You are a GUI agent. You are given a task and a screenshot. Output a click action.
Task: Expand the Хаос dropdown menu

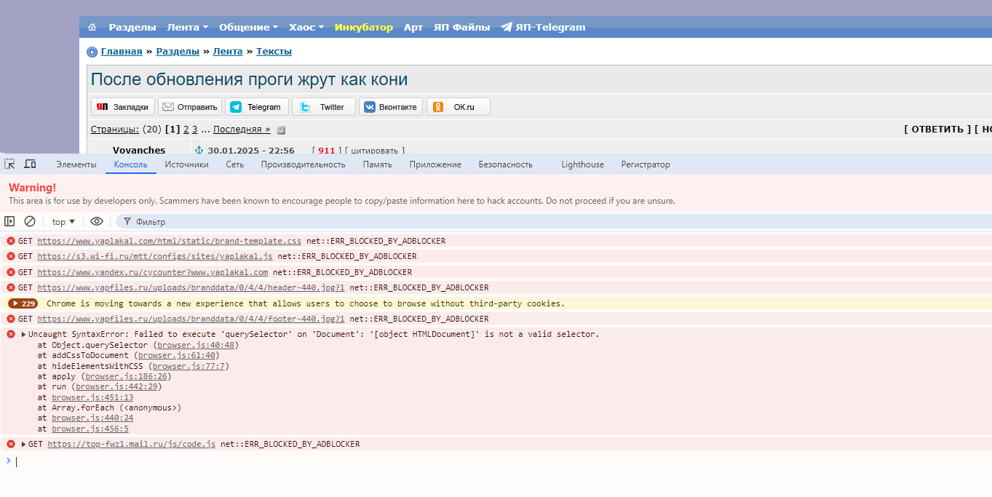[x=306, y=28]
